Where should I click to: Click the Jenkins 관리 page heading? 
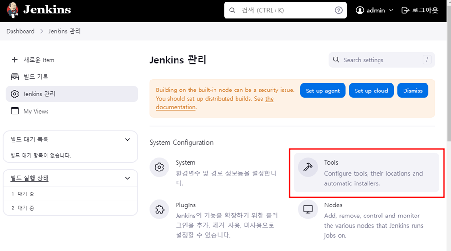(x=178, y=60)
